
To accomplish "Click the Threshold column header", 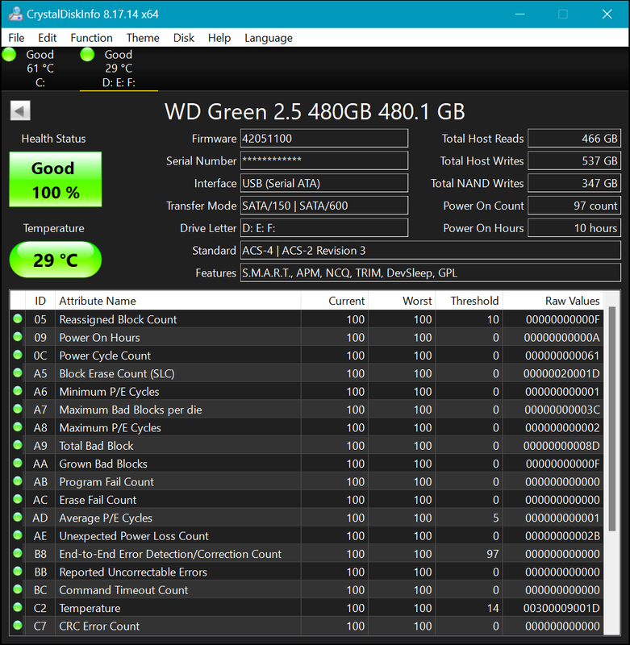I will tap(469, 301).
